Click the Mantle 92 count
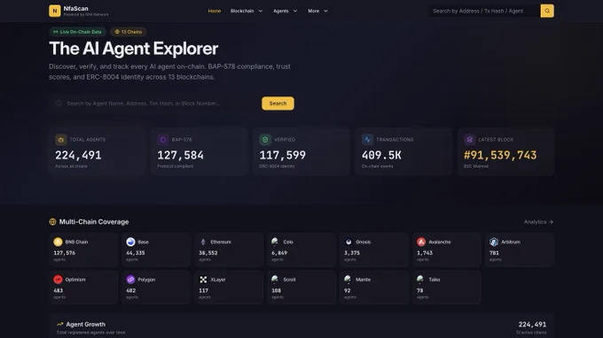This screenshot has width=603, height=338. [x=348, y=290]
